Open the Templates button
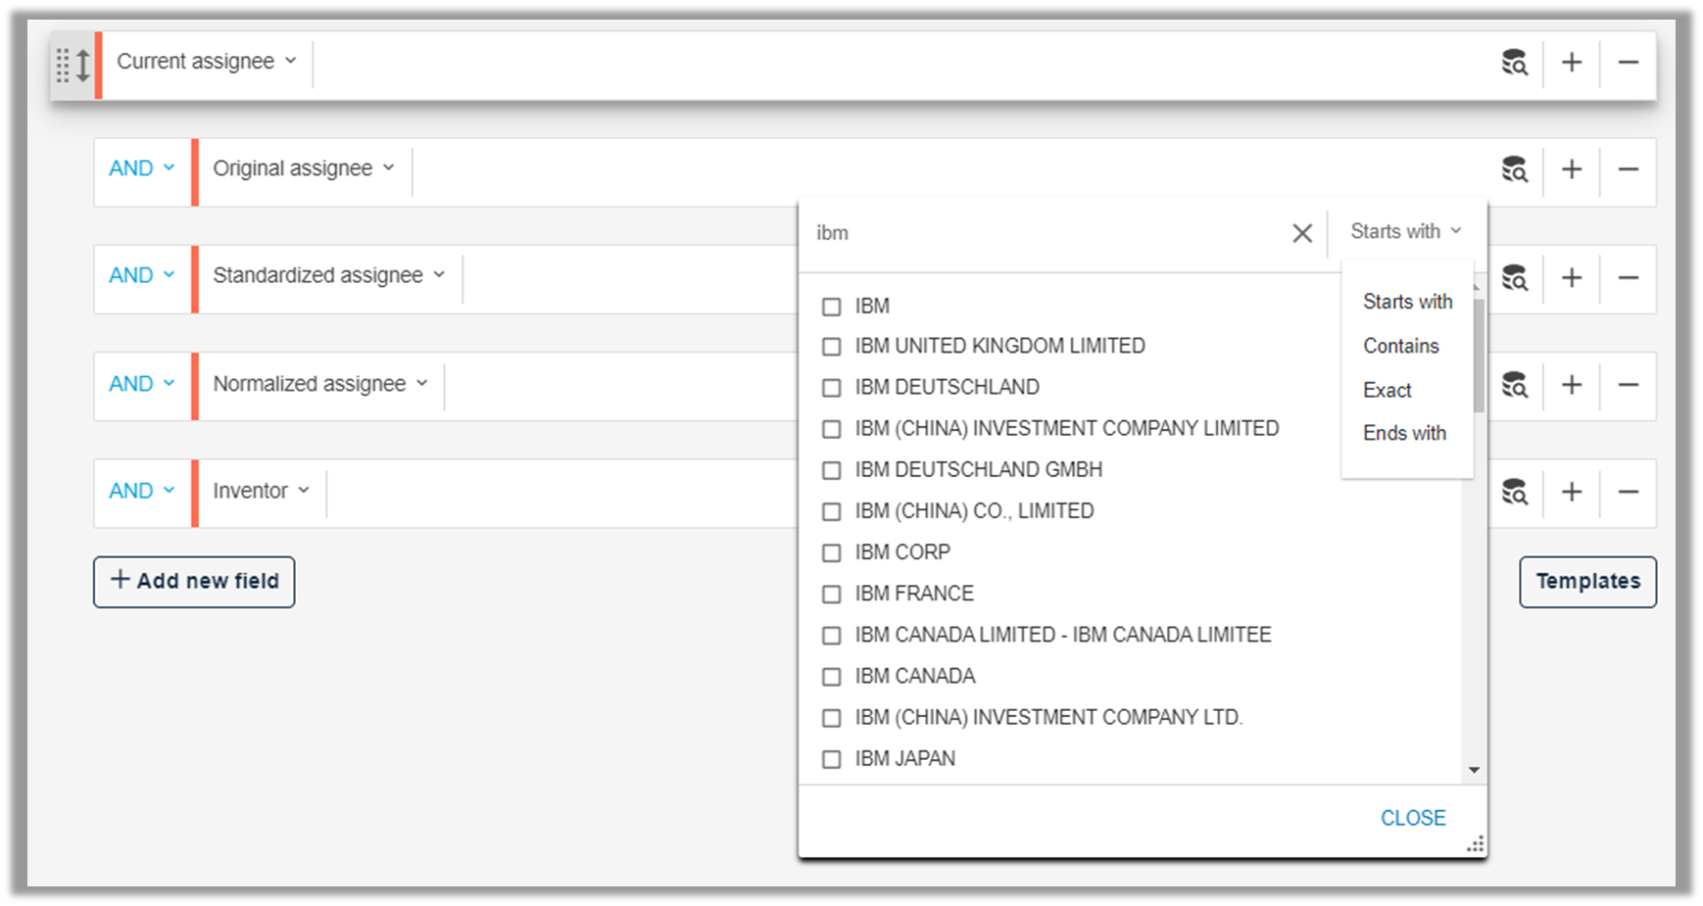 click(1587, 582)
